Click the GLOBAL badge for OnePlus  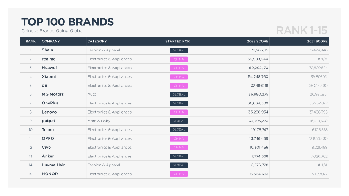pyautogui.click(x=179, y=103)
